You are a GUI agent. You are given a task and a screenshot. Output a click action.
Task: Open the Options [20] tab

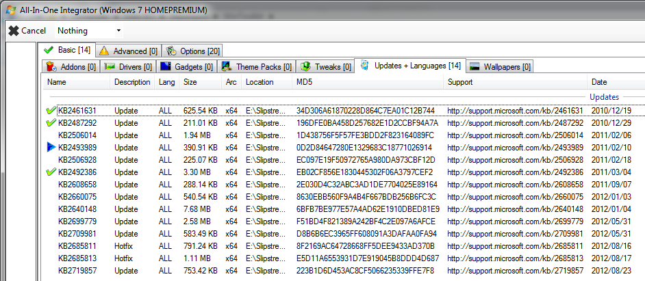(192, 51)
